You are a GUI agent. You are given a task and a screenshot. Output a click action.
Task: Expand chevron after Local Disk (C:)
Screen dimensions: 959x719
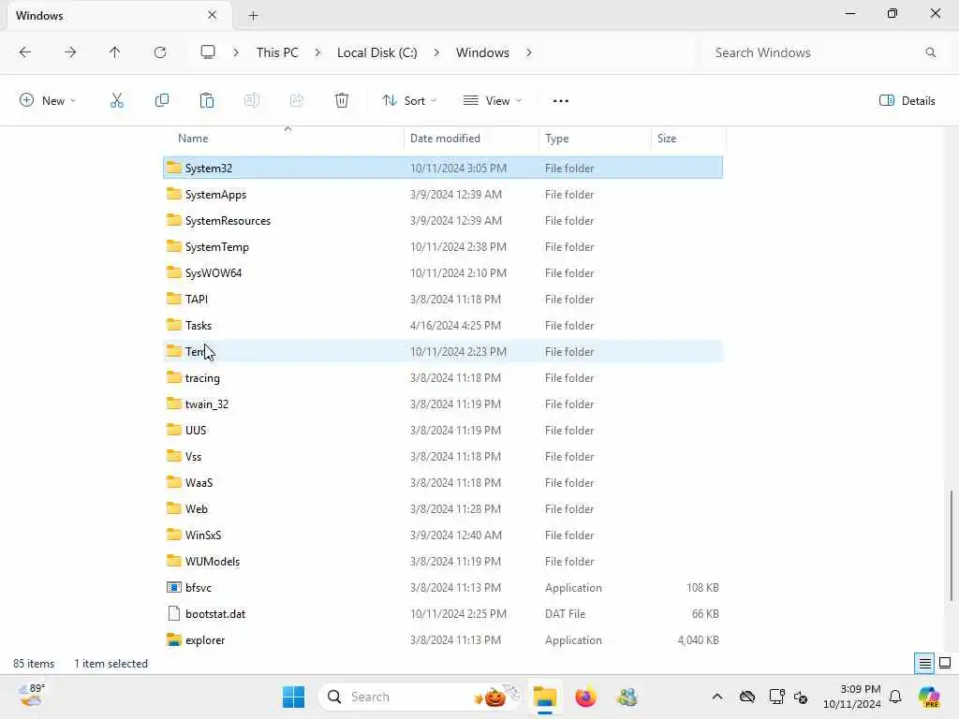click(436, 52)
